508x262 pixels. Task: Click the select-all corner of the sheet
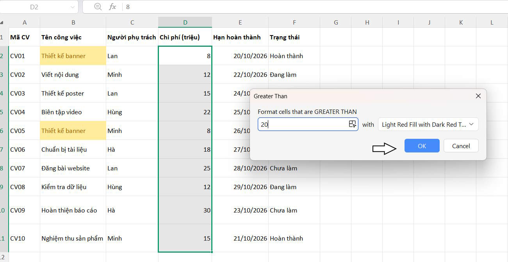[2, 22]
